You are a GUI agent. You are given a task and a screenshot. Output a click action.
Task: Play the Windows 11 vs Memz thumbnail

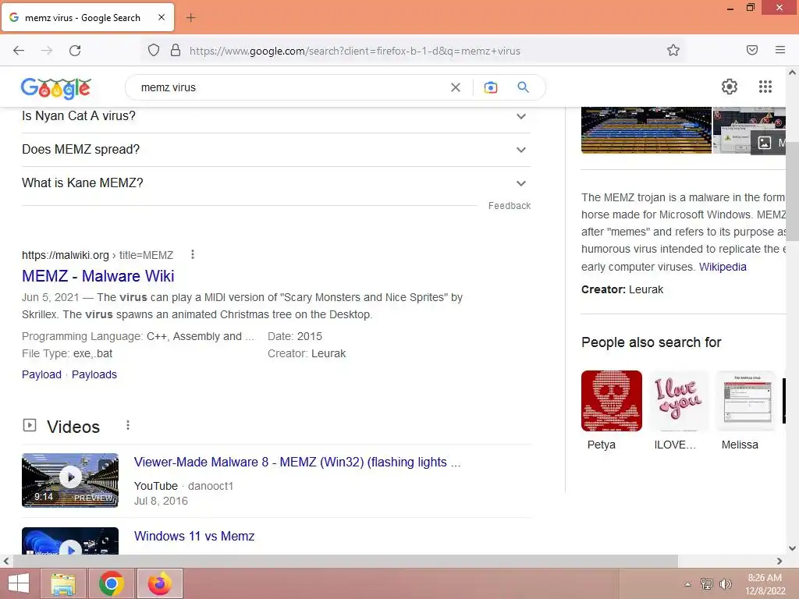[x=70, y=541]
